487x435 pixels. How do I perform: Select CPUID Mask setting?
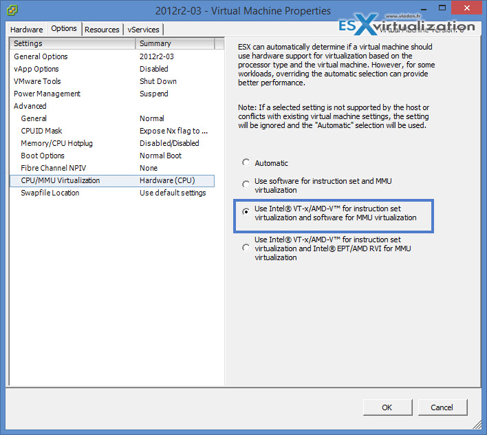[x=112, y=131]
